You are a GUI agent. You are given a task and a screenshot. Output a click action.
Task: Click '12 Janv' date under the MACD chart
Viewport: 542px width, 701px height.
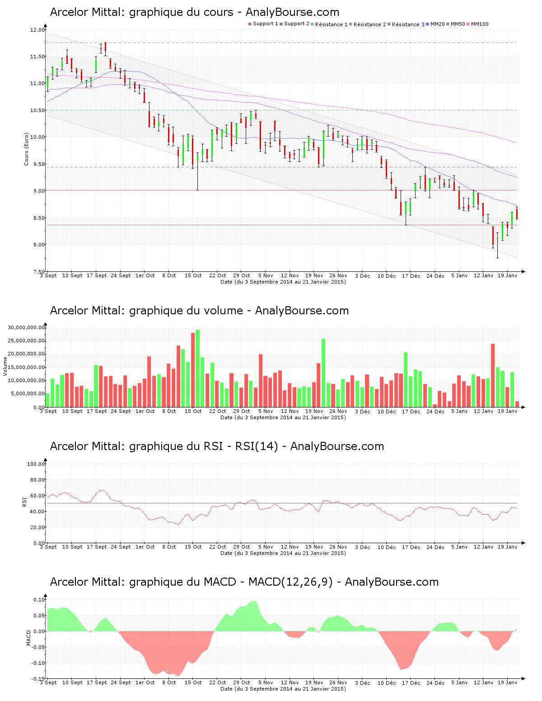tap(483, 682)
